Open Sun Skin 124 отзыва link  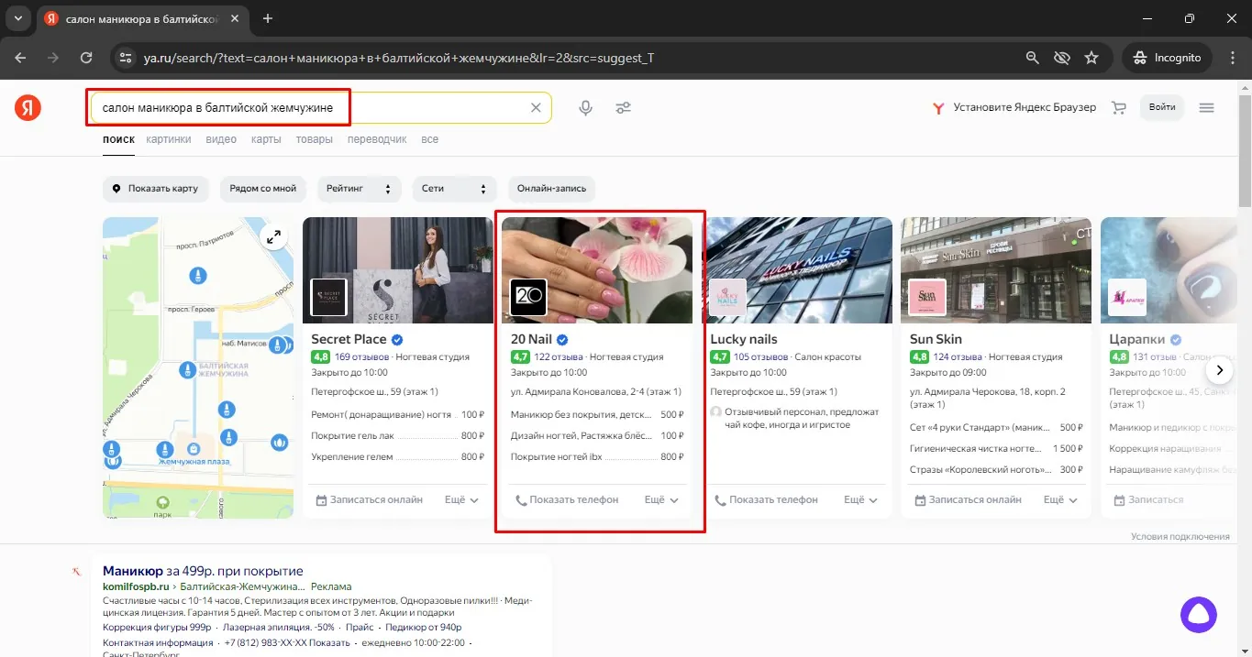pyautogui.click(x=958, y=356)
